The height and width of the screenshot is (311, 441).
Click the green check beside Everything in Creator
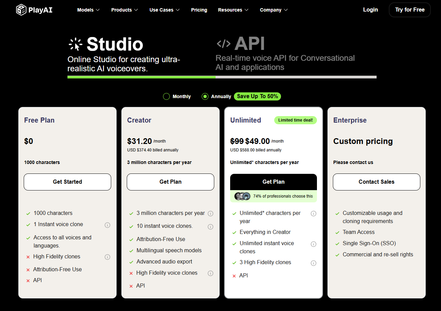click(x=234, y=233)
